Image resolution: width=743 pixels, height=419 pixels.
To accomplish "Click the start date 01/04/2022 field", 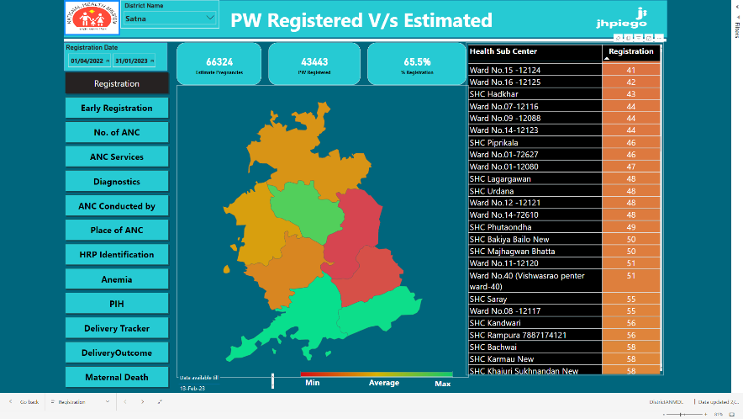I will pyautogui.click(x=86, y=61).
